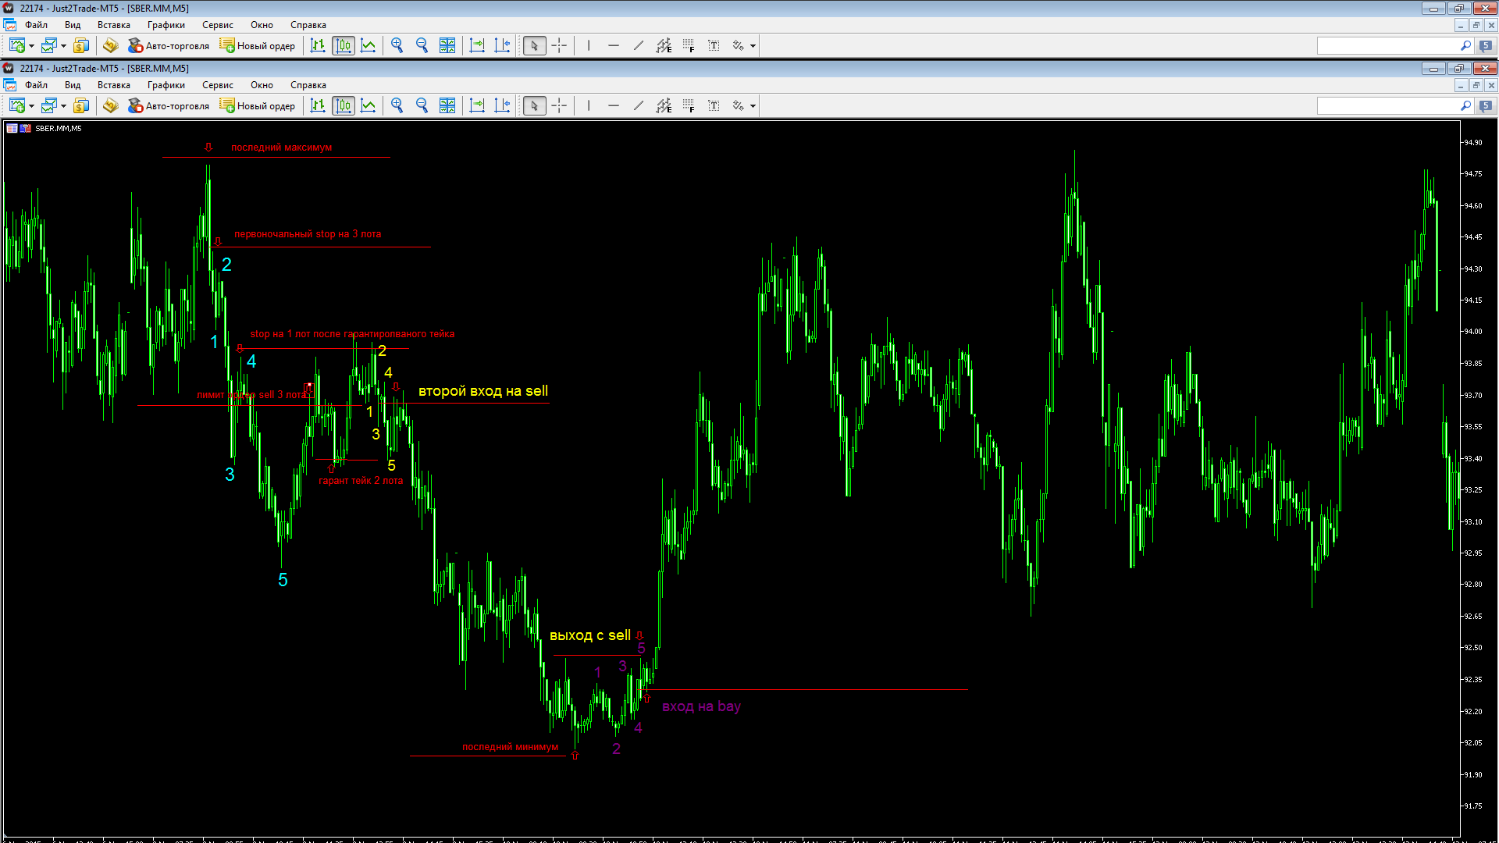Pick the vertical line tool, front window
The height and width of the screenshot is (843, 1499).
point(589,106)
